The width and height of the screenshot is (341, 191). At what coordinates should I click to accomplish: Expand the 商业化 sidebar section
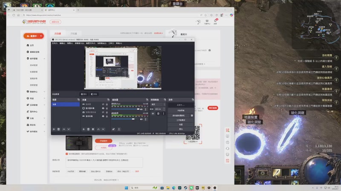coord(44,125)
